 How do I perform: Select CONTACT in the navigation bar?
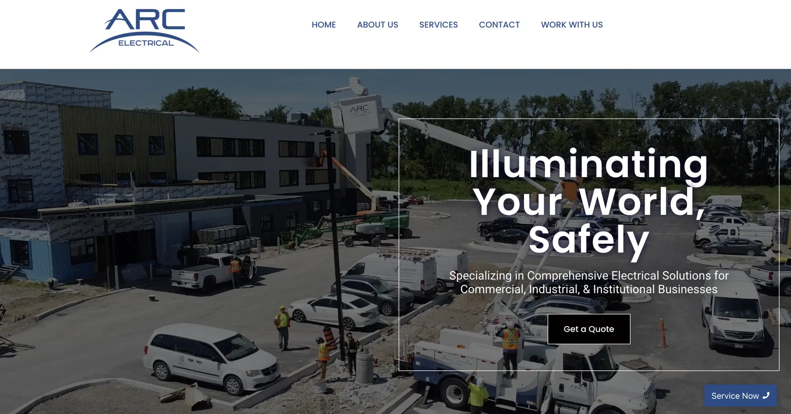pos(499,25)
